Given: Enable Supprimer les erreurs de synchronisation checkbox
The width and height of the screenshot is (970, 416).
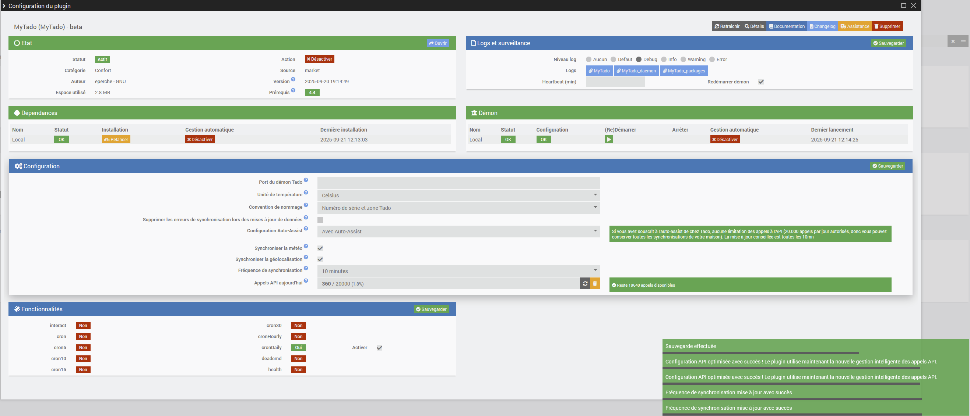Looking at the screenshot, I should 320,220.
